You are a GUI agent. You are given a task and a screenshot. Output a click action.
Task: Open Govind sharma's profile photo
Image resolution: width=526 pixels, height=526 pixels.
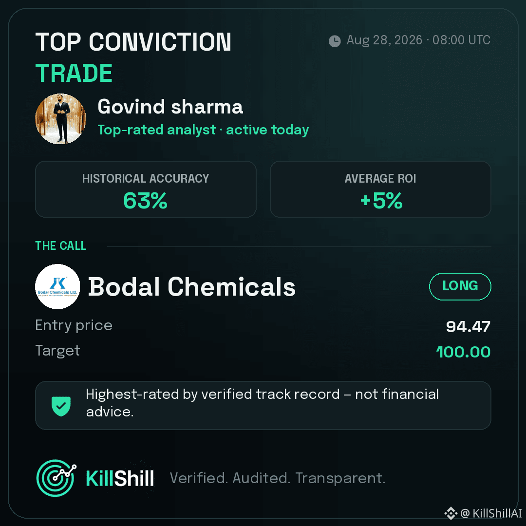[60, 119]
